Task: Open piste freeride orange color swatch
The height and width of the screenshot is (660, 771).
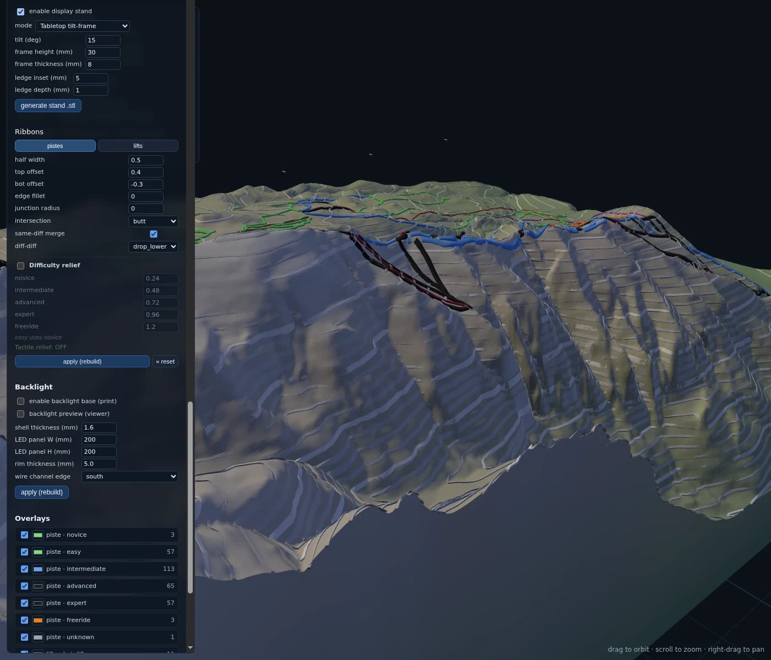Action: [38, 620]
